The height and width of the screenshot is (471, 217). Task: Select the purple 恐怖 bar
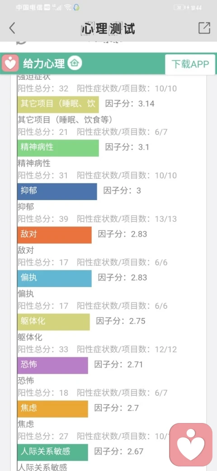click(x=53, y=365)
